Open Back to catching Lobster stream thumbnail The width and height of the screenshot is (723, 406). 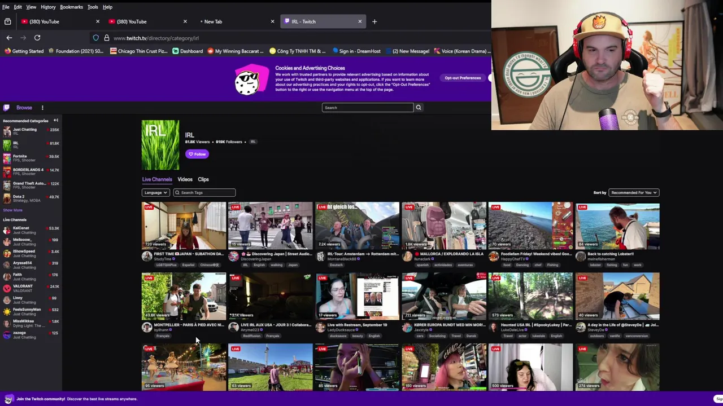tap(617, 226)
